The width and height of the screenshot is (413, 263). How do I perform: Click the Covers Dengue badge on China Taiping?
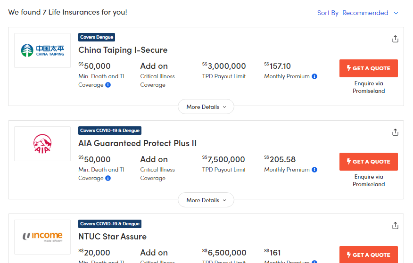(x=97, y=37)
